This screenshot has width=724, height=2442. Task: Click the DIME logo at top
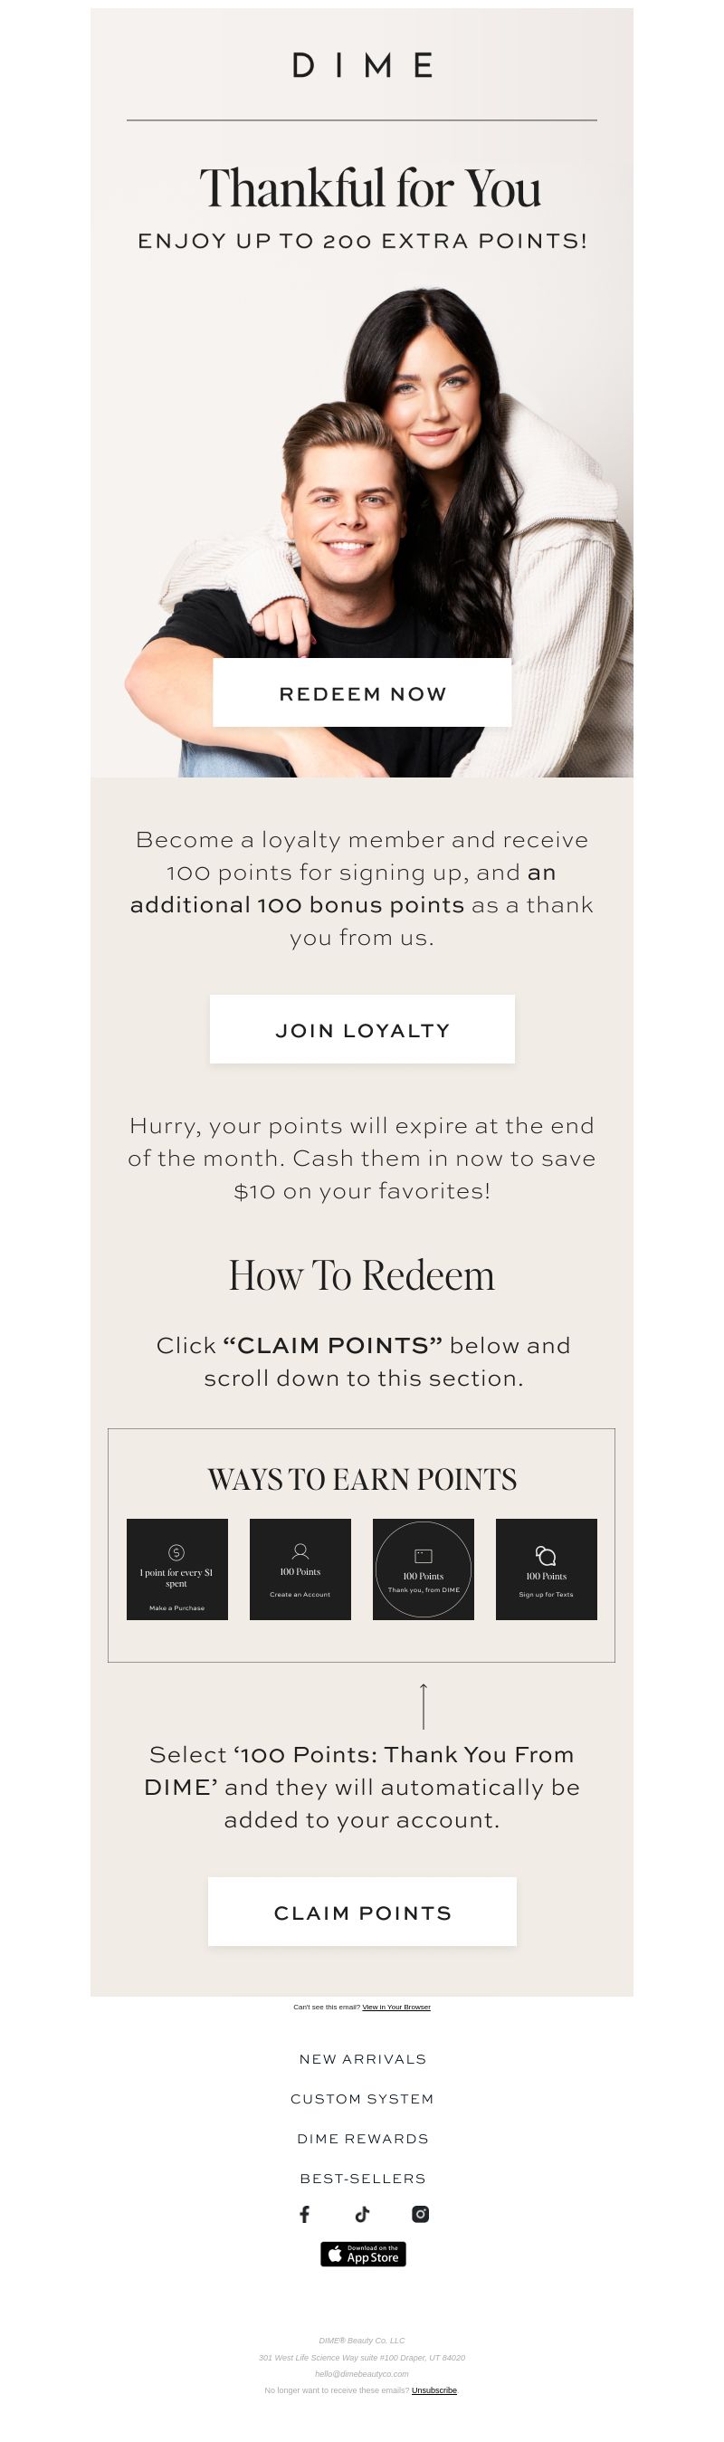[362, 65]
